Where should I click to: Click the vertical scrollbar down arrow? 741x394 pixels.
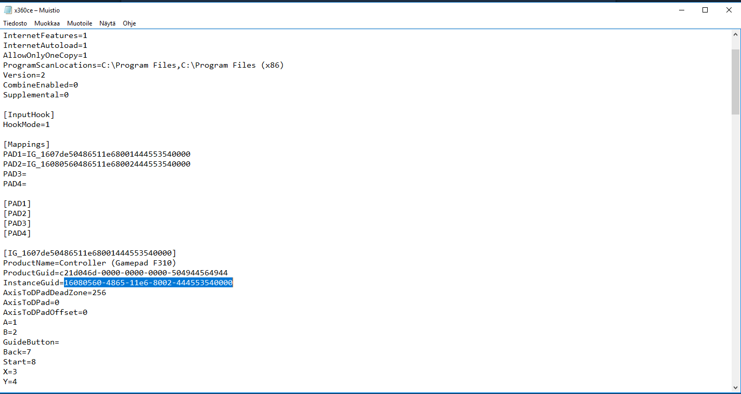point(735,387)
